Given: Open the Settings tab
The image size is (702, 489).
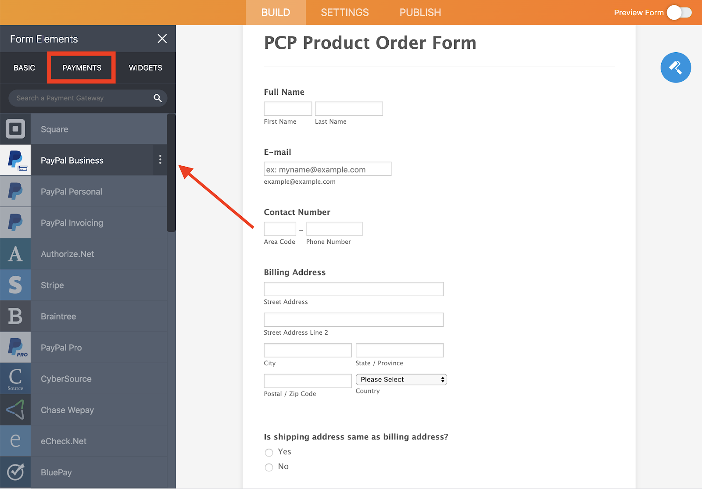Looking at the screenshot, I should click(x=344, y=13).
